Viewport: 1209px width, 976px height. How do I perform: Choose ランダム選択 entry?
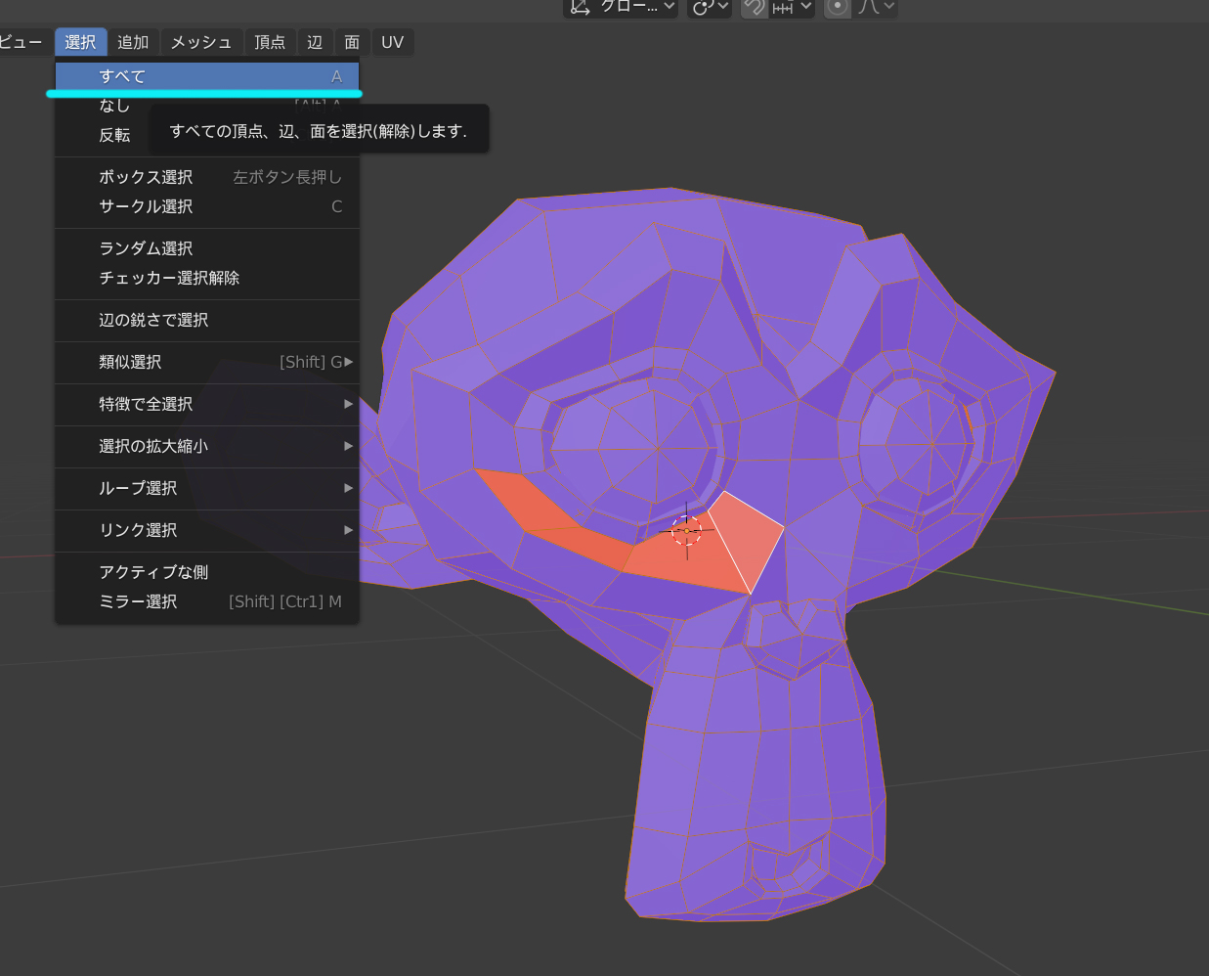(x=207, y=248)
